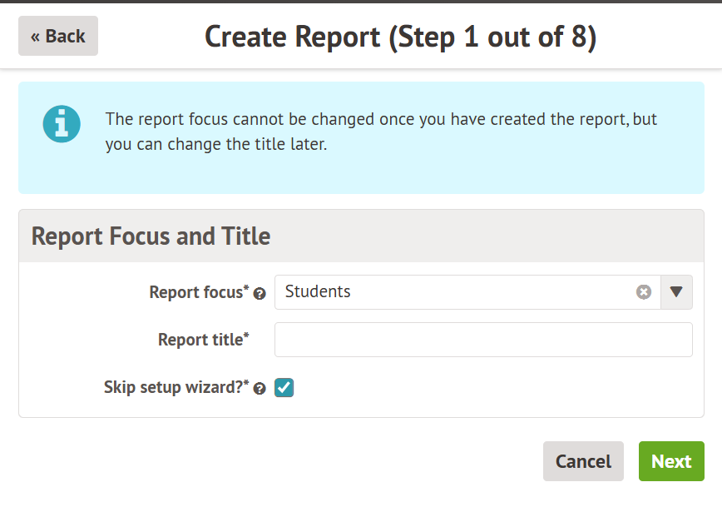The width and height of the screenshot is (722, 507).
Task: Go back using the Back button
Action: 58,36
